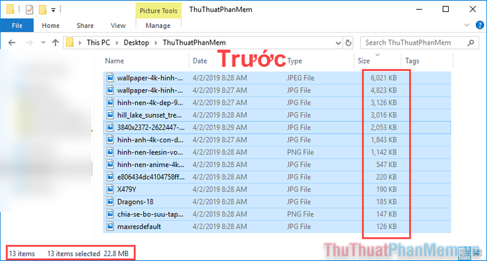Click the image icon of X479Y
Image resolution: width=487 pixels, height=261 pixels.
pos(110,189)
